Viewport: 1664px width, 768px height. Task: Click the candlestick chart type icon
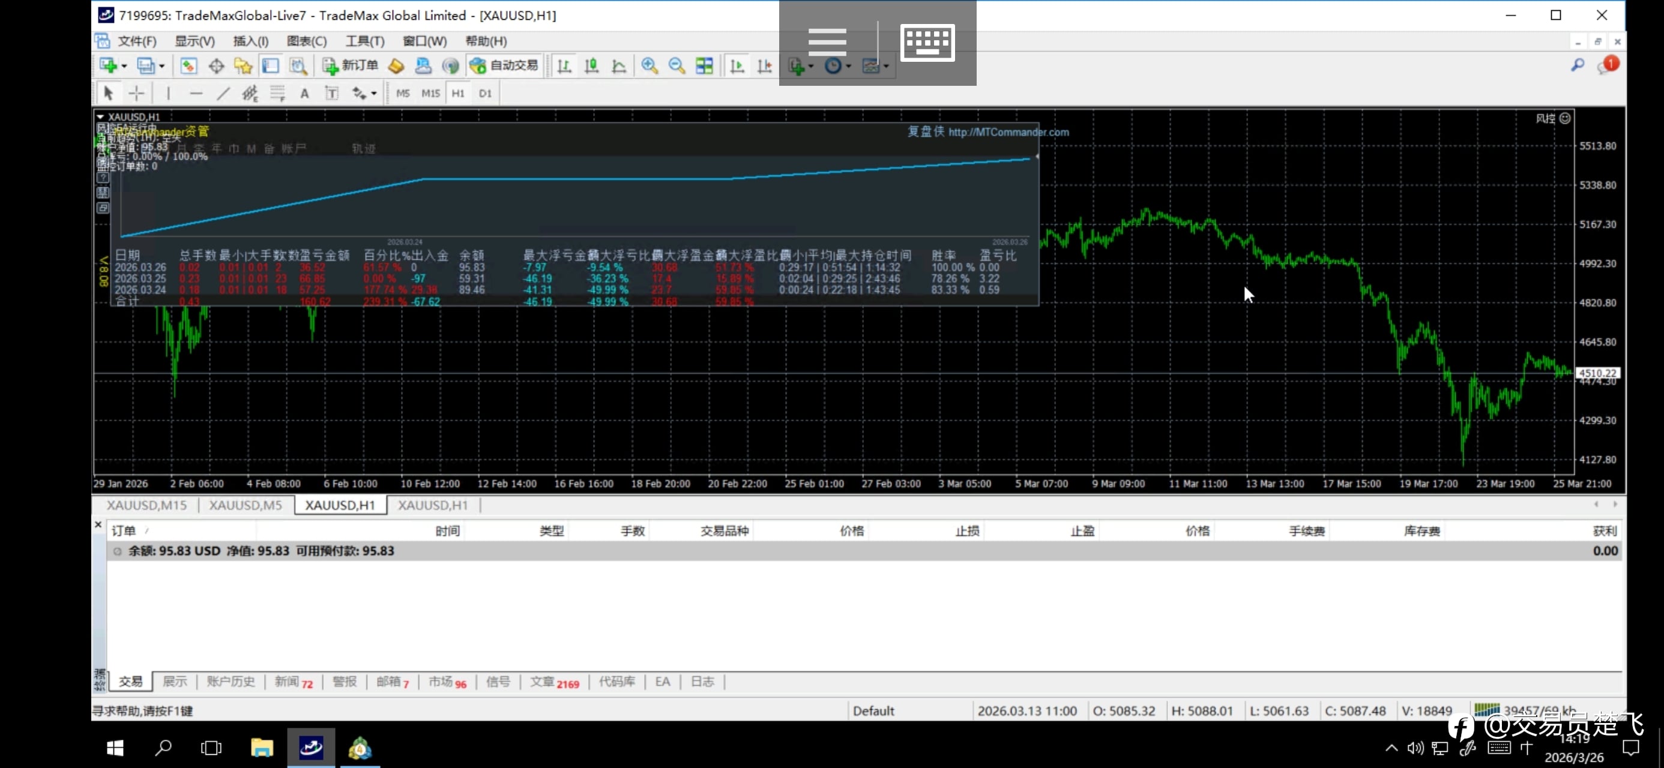tap(591, 66)
